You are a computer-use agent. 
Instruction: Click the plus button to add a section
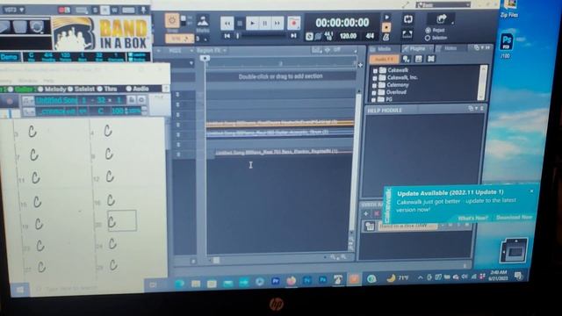click(x=360, y=65)
